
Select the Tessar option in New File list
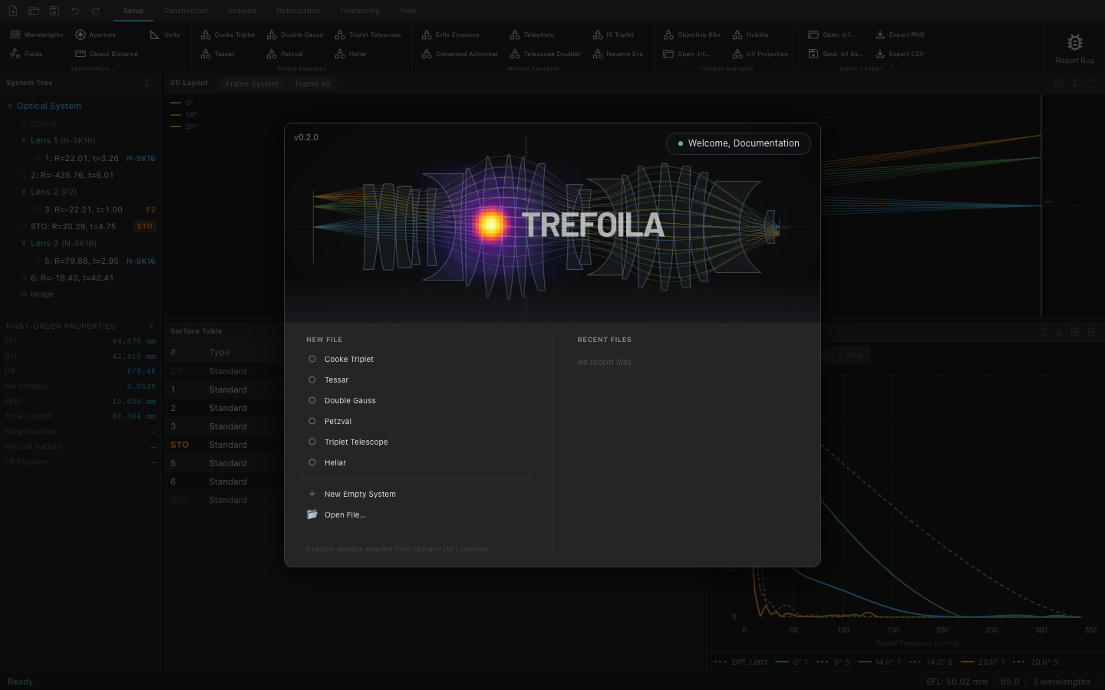[x=337, y=379]
